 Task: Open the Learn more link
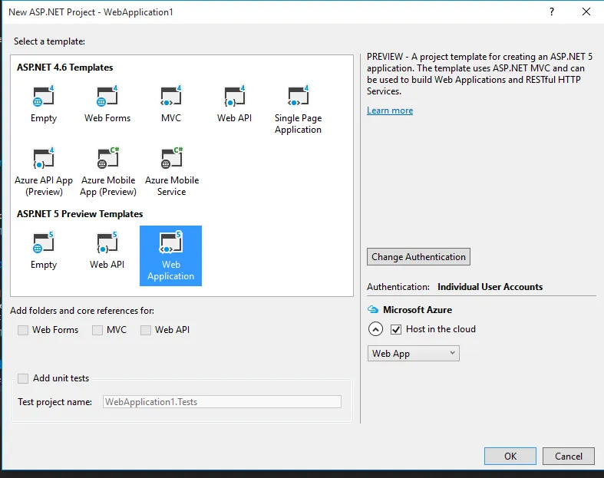point(390,110)
